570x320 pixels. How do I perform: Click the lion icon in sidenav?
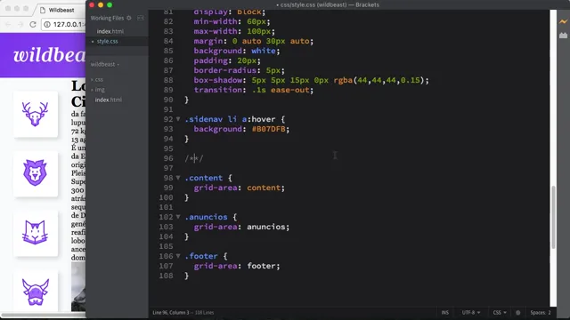click(x=36, y=173)
